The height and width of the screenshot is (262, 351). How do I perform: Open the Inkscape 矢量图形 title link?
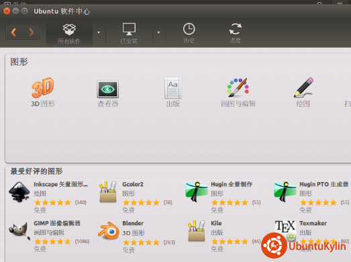tap(60, 185)
